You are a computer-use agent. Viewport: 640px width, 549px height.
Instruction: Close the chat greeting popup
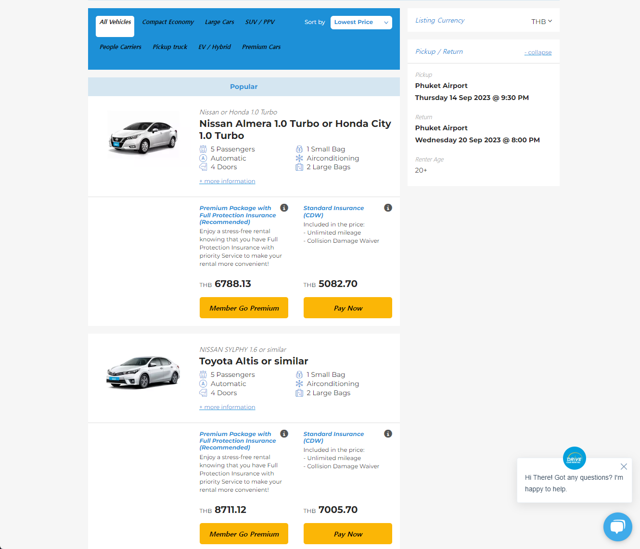624,466
